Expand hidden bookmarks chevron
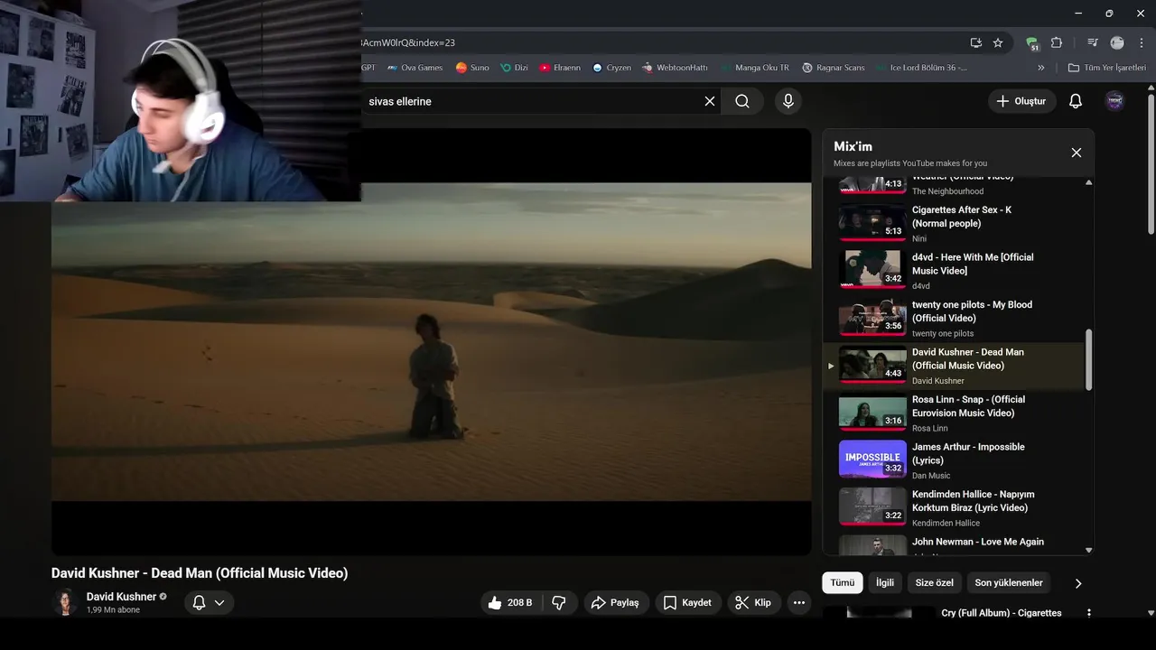1156x650 pixels. [1040, 68]
